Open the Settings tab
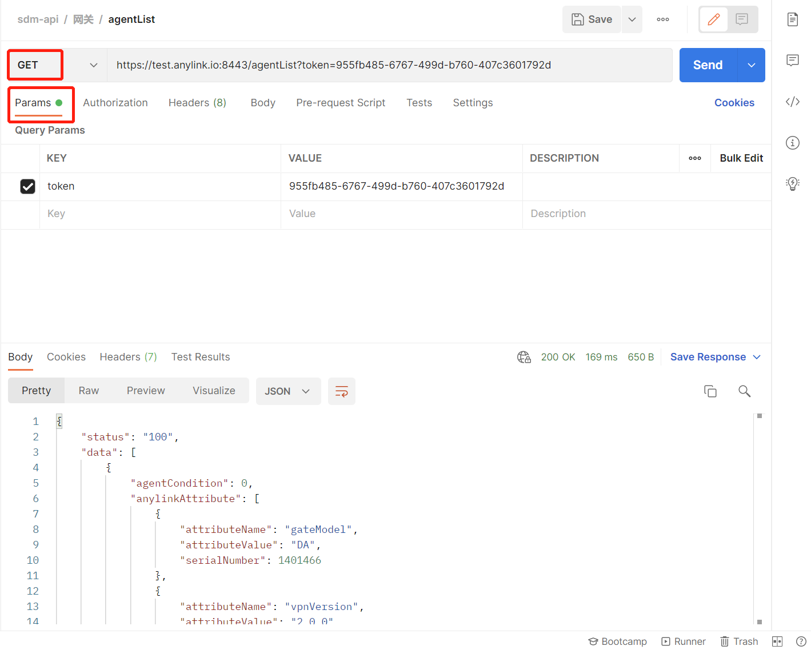The width and height of the screenshot is (811, 650). tap(473, 103)
